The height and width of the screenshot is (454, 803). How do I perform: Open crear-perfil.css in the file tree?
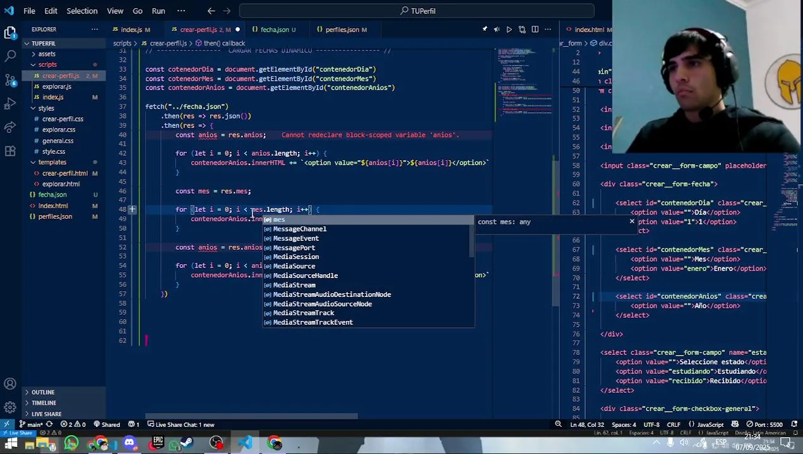(62, 119)
